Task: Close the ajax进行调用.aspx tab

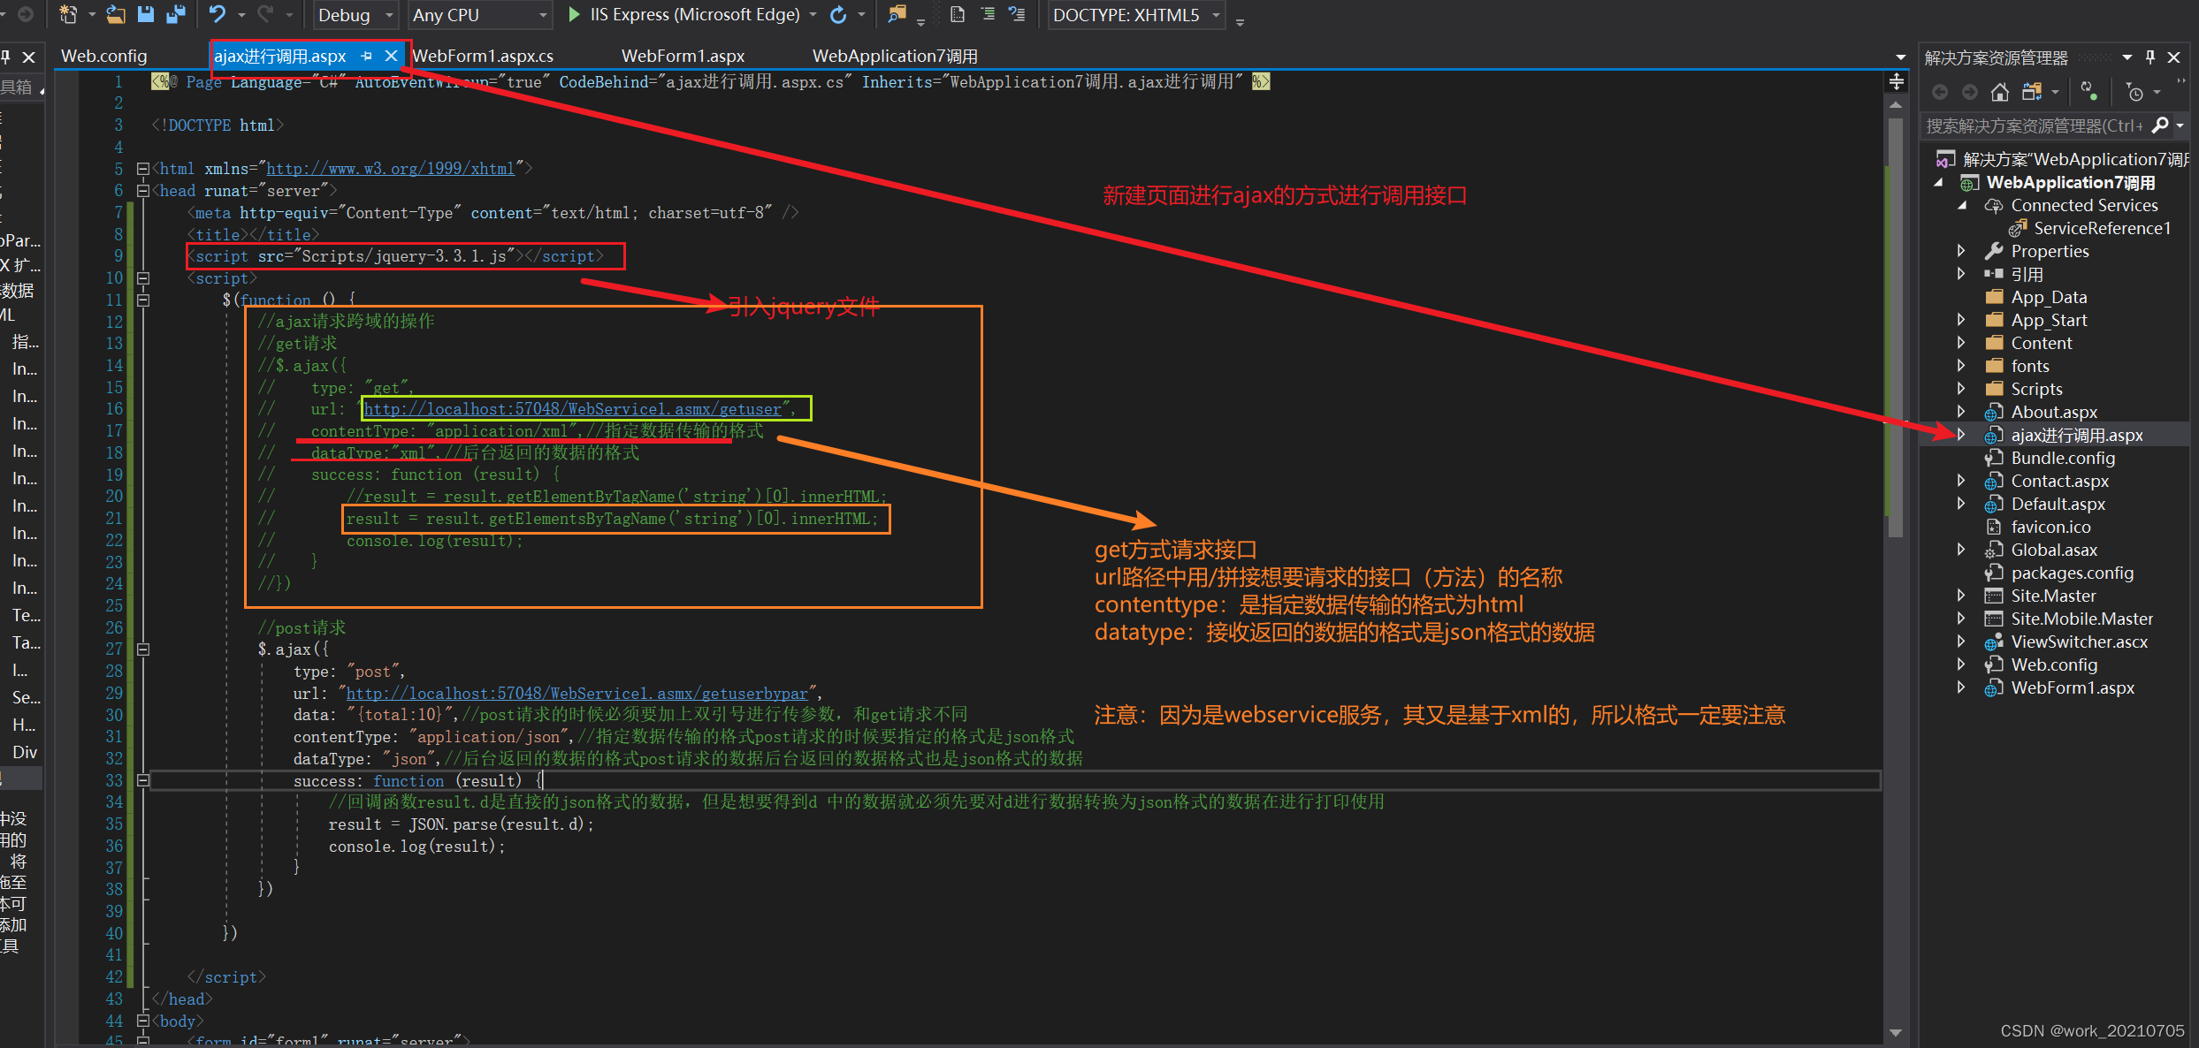Action: 392,56
